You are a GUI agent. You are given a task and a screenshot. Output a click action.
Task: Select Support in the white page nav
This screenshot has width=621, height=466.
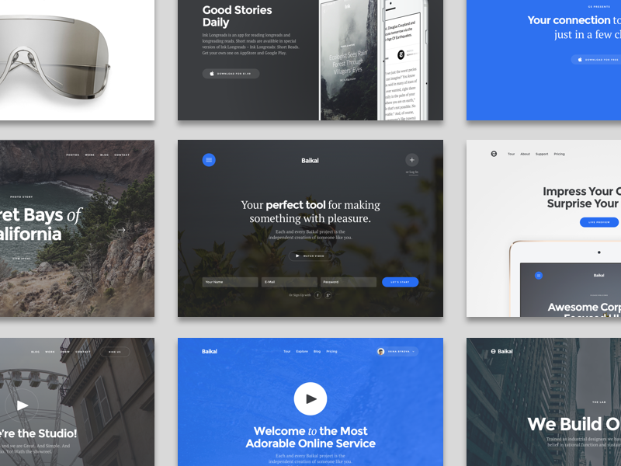point(542,154)
